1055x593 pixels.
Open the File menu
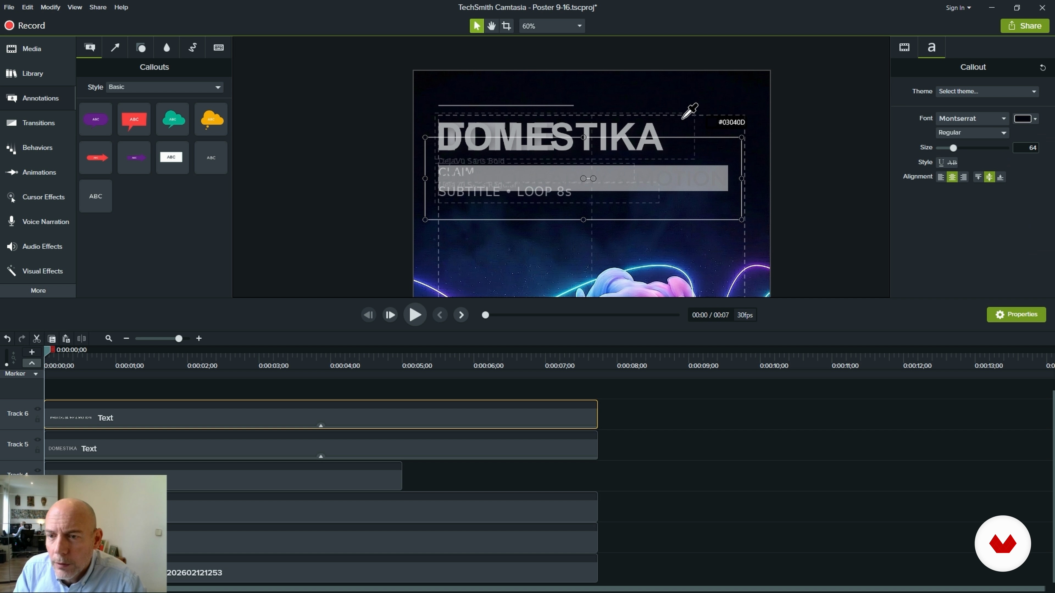(9, 7)
